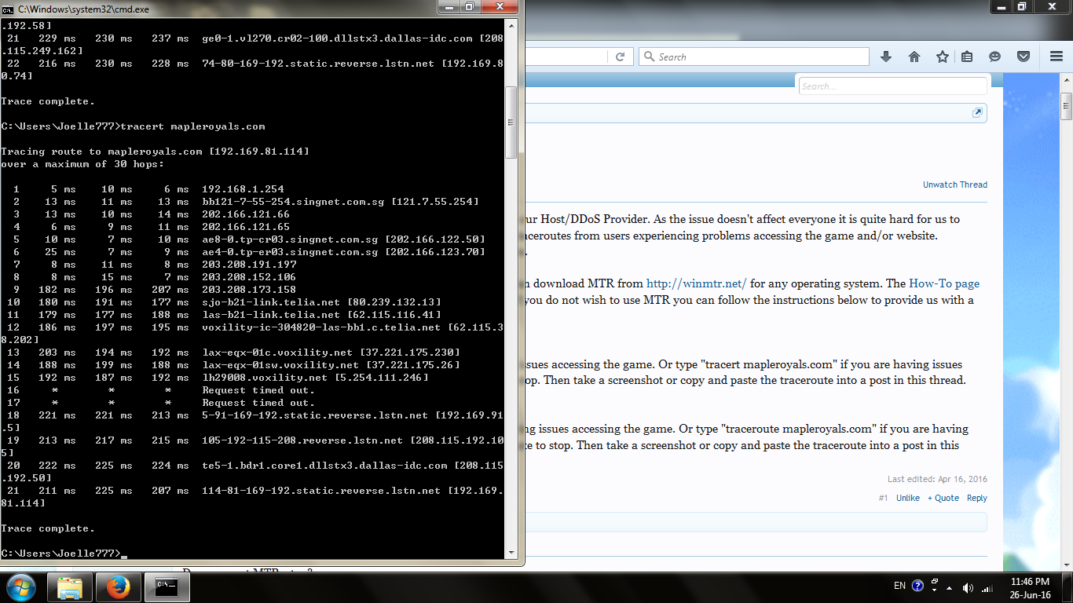Open the Firefox hamburger menu
The height and width of the screenshot is (603, 1073).
(1057, 57)
